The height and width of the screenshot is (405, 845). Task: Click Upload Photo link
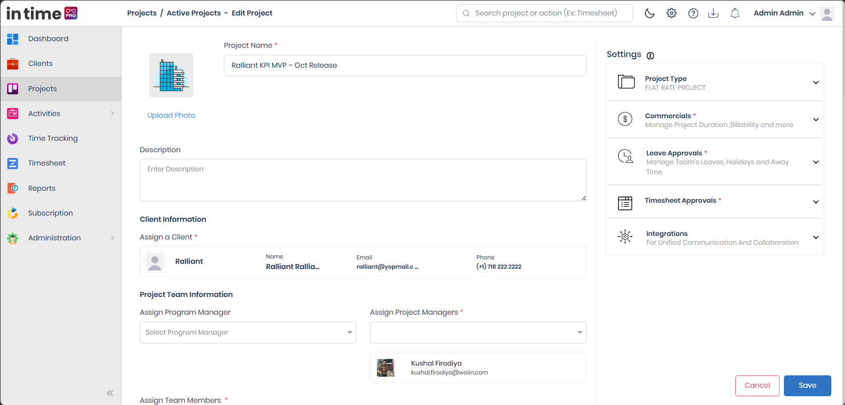171,115
